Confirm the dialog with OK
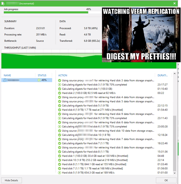The height and width of the screenshot is (184, 181). [x=166, y=180]
